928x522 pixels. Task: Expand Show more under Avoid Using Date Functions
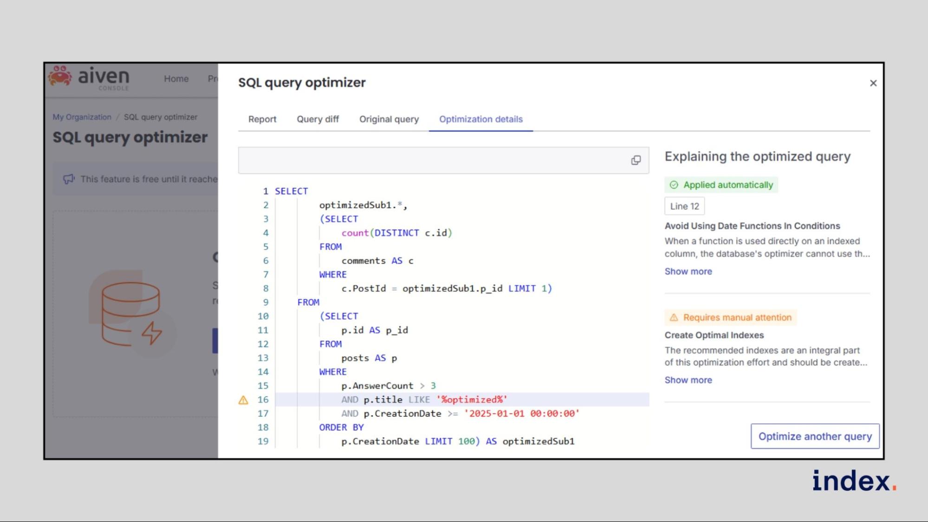click(x=688, y=271)
